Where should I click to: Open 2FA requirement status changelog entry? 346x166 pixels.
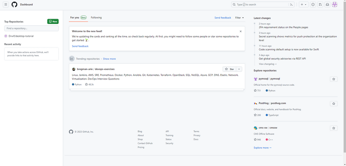[283, 27]
